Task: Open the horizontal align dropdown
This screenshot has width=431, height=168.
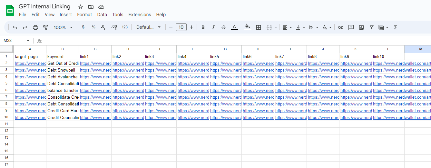Action: coord(287,27)
